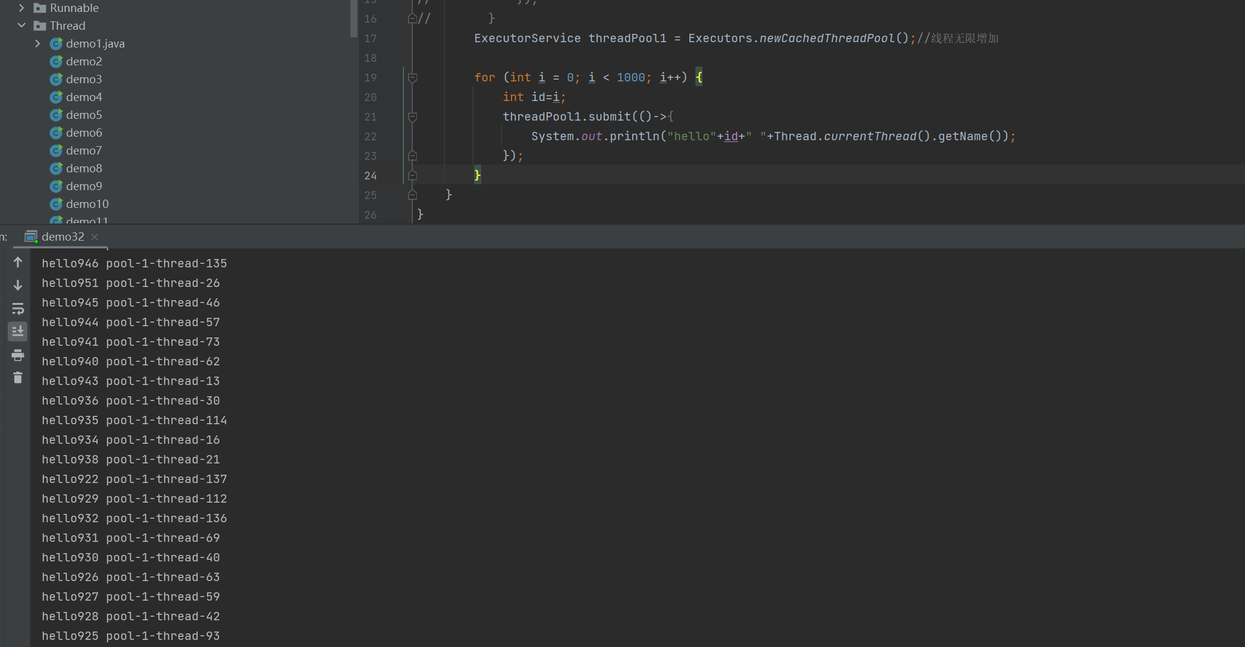Click the fold end marker at line 25

click(412, 195)
